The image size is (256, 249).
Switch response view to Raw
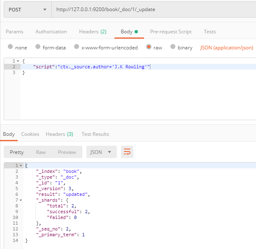41,152
